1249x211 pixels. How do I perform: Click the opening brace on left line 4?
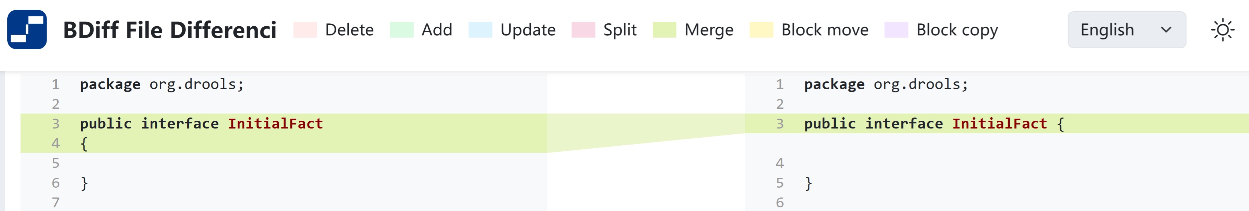(x=84, y=143)
